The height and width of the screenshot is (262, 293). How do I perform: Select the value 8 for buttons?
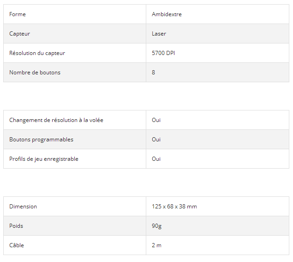(x=154, y=73)
